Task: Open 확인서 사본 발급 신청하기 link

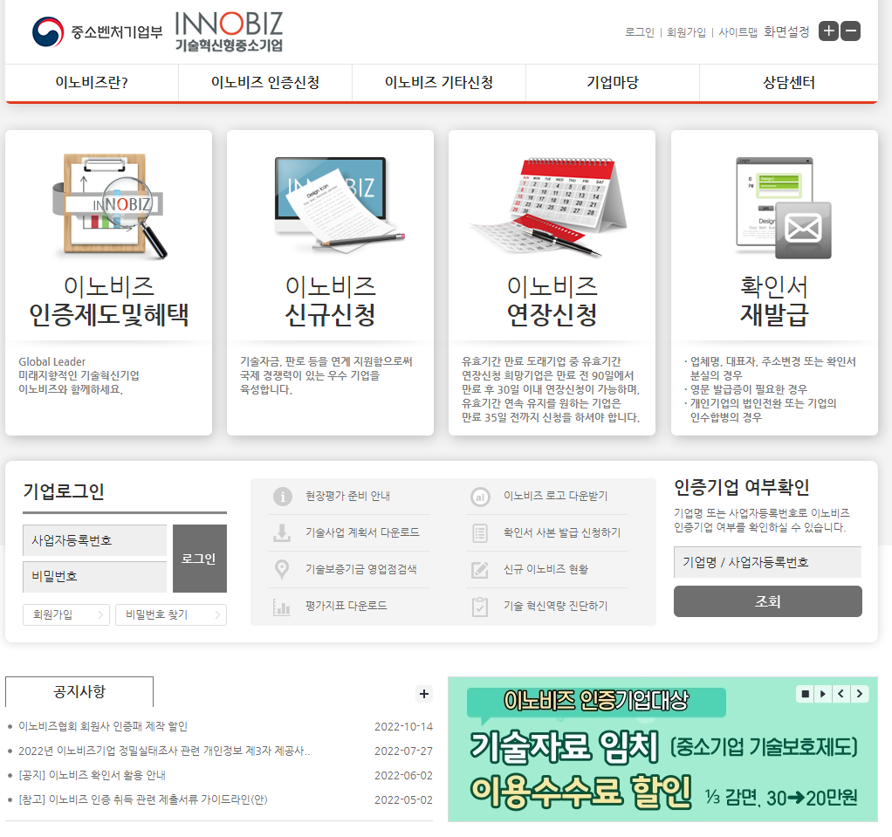Action: coord(562,532)
